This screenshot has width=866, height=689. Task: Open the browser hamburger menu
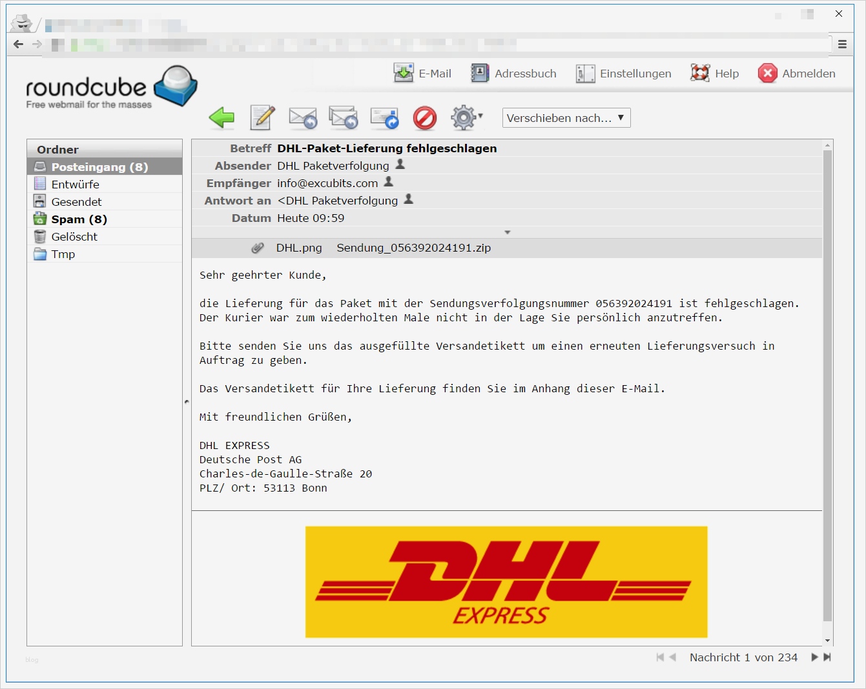pyautogui.click(x=842, y=45)
